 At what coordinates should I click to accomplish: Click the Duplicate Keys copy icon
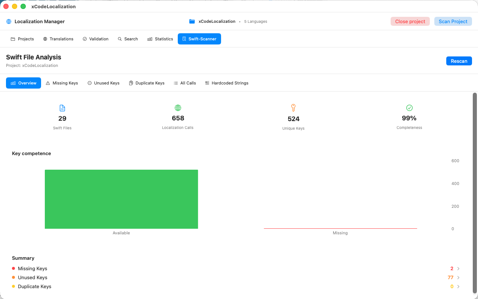point(131,83)
